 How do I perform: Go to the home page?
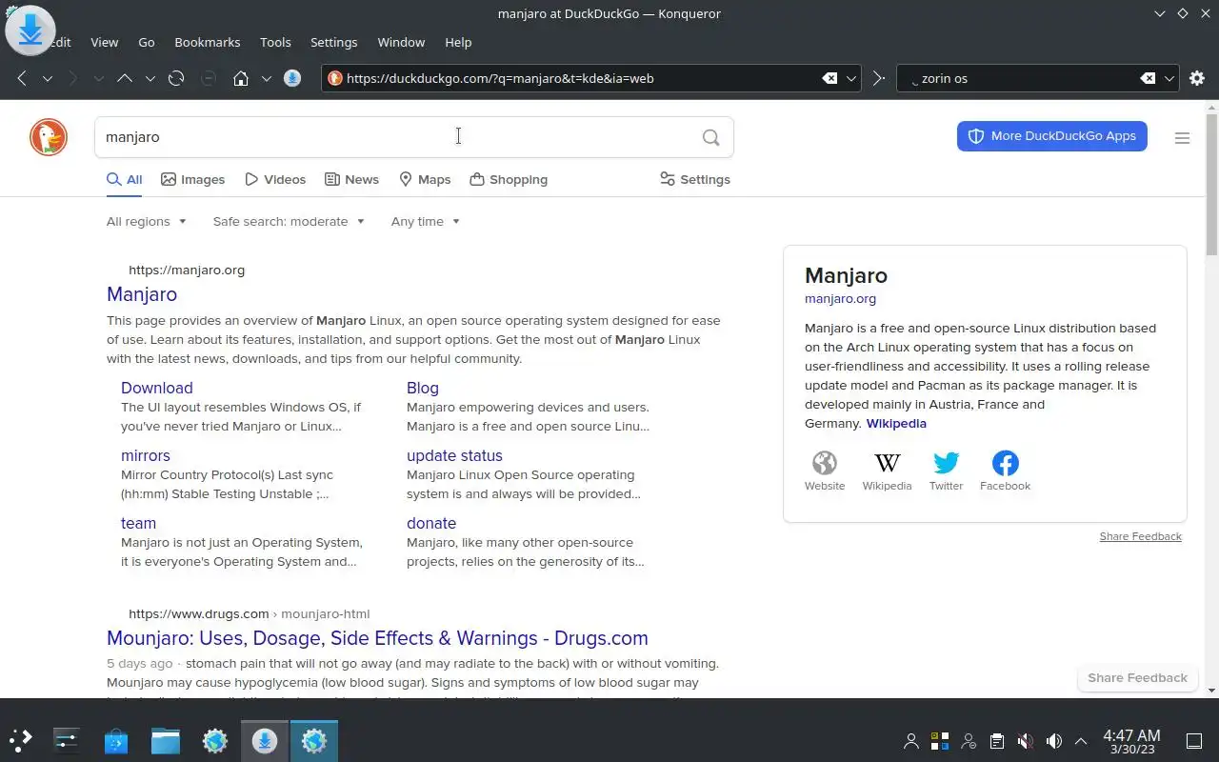pyautogui.click(x=241, y=78)
